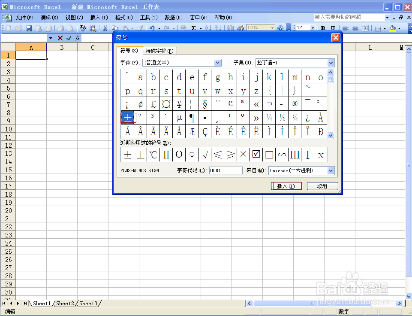The image size is (412, 316).
Task: Click the Sort Descending Z-A icon
Action: click(x=218, y=28)
